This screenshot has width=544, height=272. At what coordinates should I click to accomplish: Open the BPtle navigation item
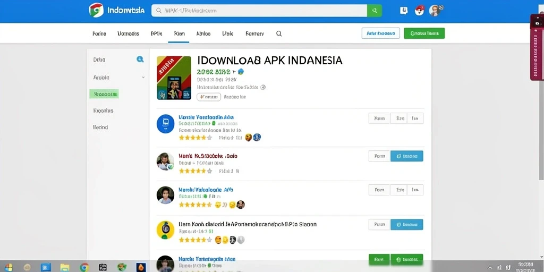point(157,33)
